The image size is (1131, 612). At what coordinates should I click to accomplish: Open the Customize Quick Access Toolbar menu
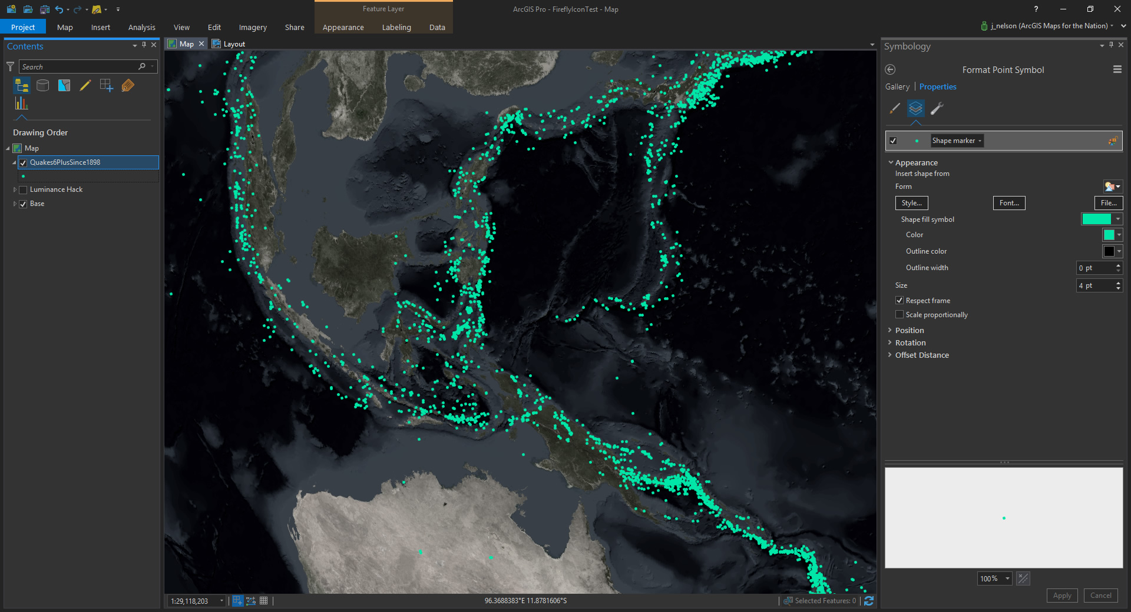(x=118, y=9)
